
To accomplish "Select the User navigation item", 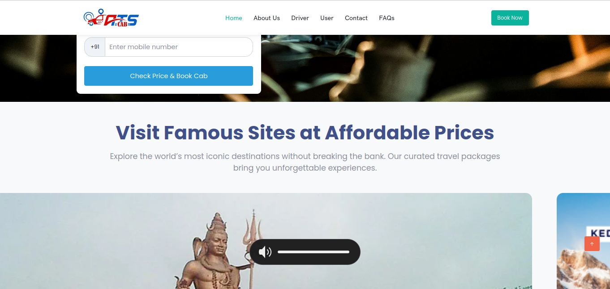I will click(x=327, y=18).
